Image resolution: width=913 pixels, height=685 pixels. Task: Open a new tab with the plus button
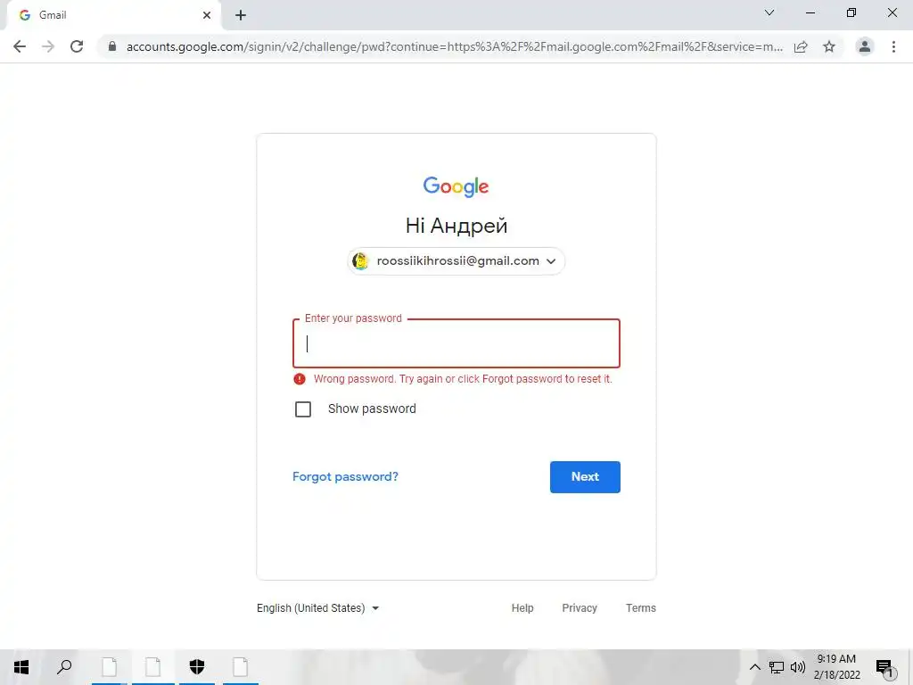point(241,15)
